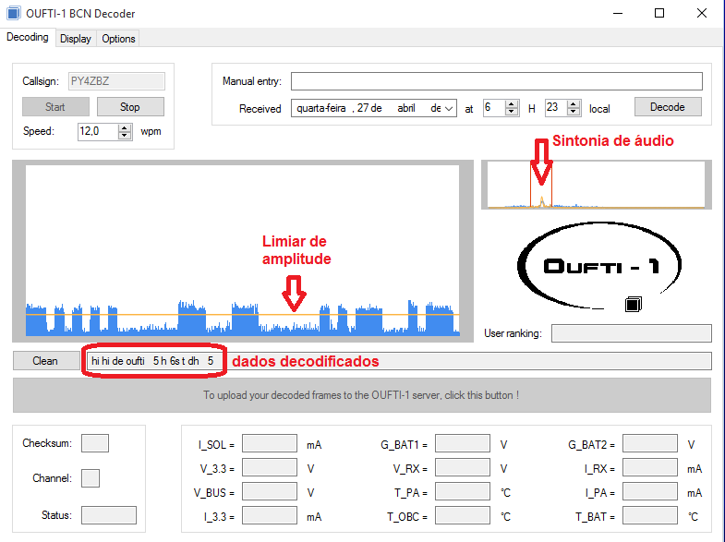Click the T_PA value field
The image size is (725, 542).
coord(463,491)
